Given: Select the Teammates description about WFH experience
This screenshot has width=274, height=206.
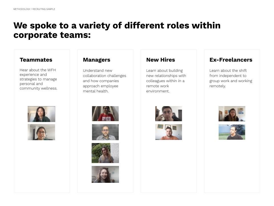Looking at the screenshot, I should click(39, 79).
